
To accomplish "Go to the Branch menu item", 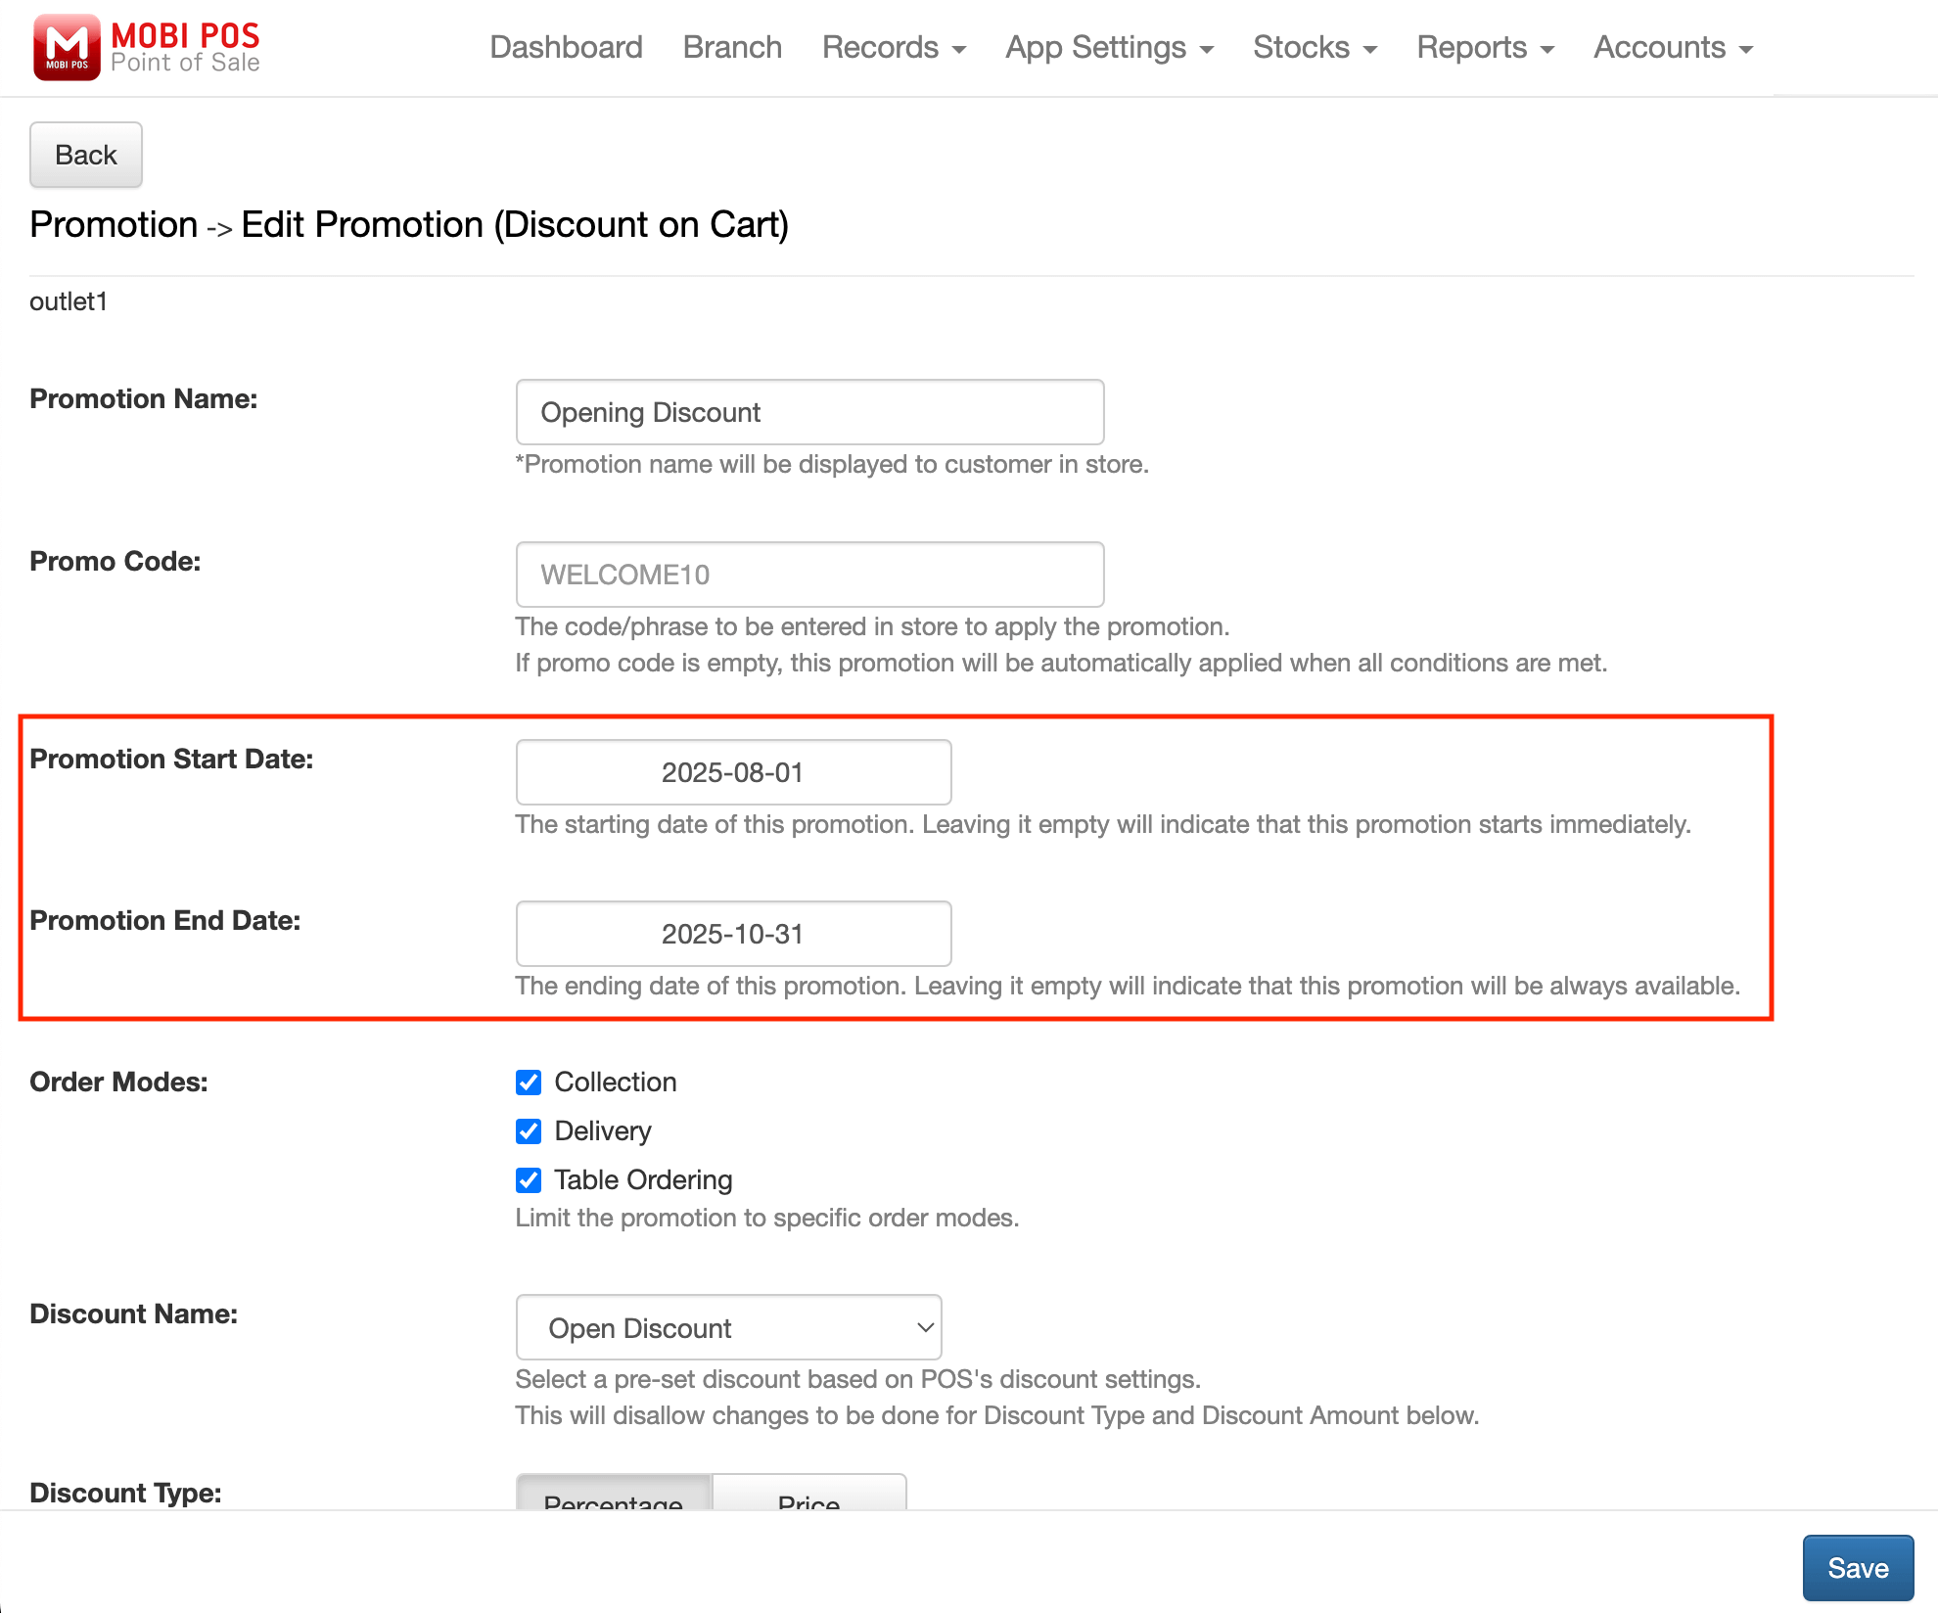I will (732, 47).
